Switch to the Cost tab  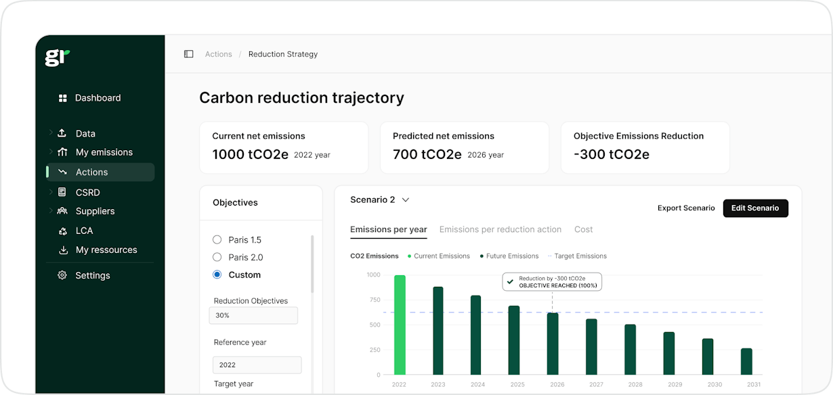click(583, 229)
